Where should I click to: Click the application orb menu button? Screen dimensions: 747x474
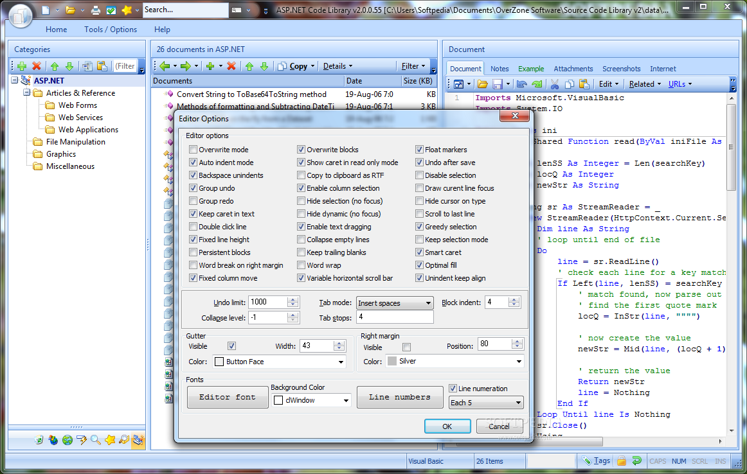[20, 15]
